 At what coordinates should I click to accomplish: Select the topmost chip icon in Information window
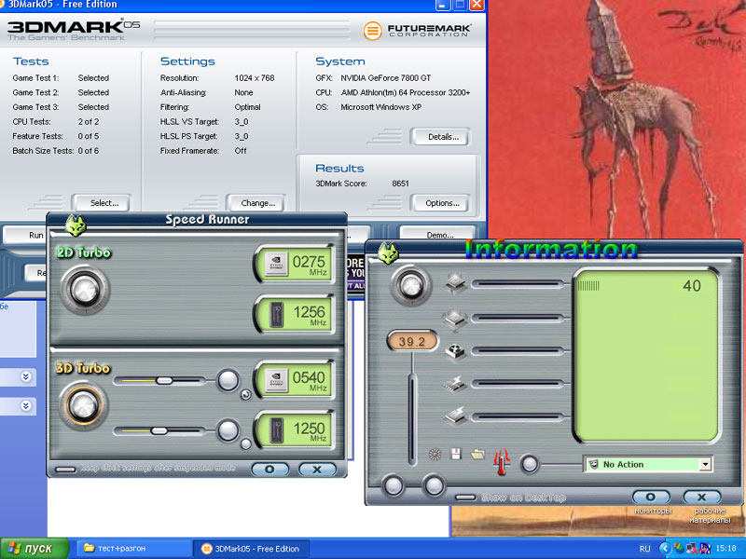pyautogui.click(x=455, y=283)
